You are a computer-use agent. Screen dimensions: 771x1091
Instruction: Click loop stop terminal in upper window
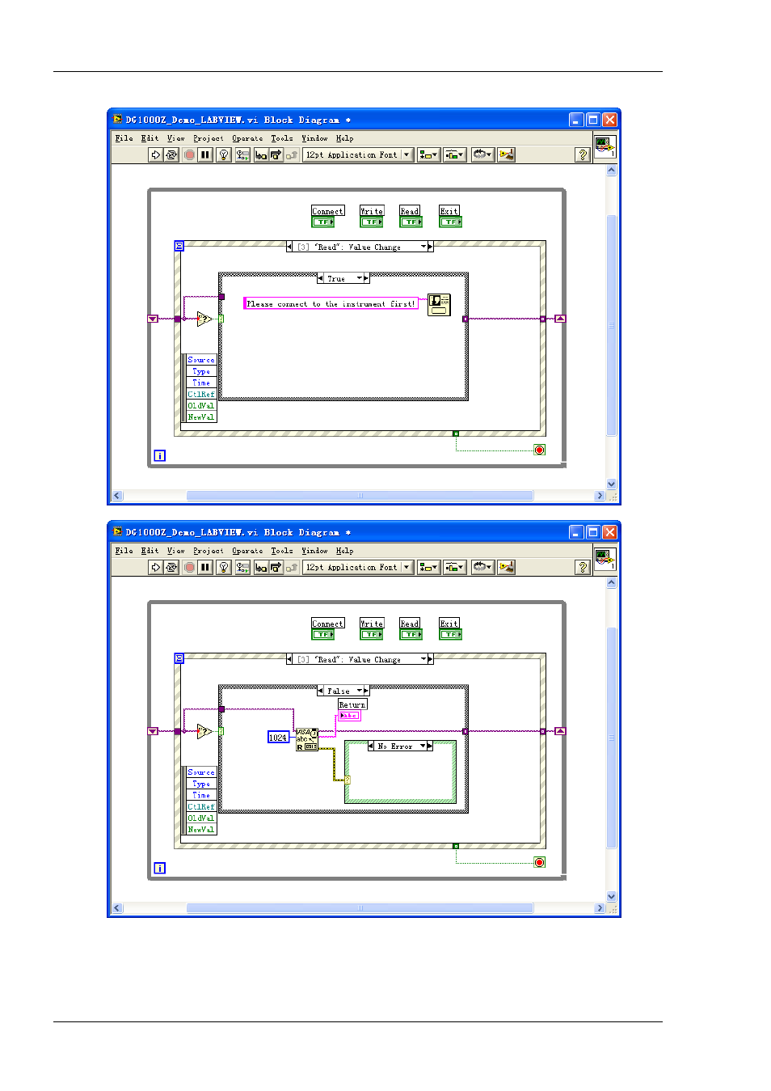pos(540,450)
